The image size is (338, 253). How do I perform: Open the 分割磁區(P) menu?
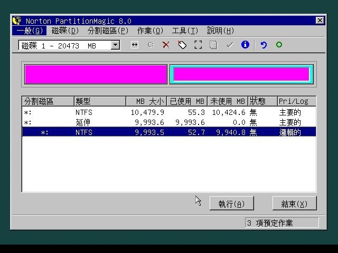pos(108,31)
